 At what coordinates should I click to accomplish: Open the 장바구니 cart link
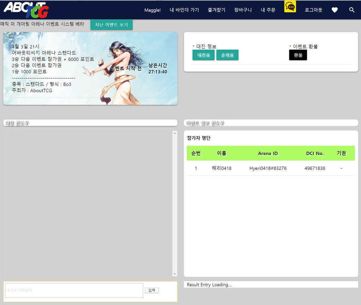click(x=243, y=10)
